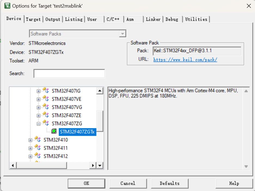The width and height of the screenshot is (255, 191).
Task: Switch to the Linker tab
Action: tap(153, 19)
